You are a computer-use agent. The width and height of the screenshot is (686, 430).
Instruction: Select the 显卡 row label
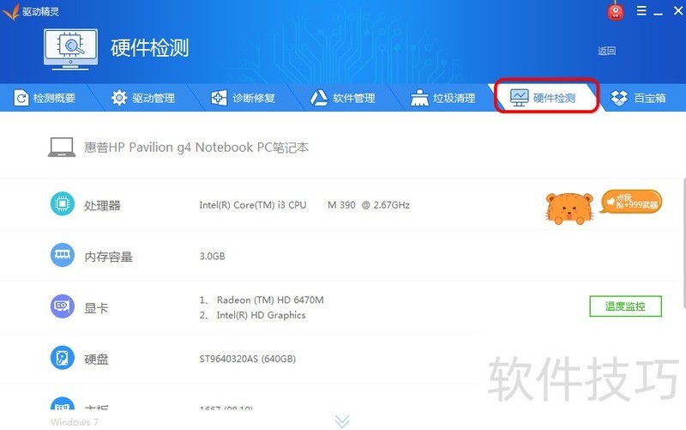96,308
